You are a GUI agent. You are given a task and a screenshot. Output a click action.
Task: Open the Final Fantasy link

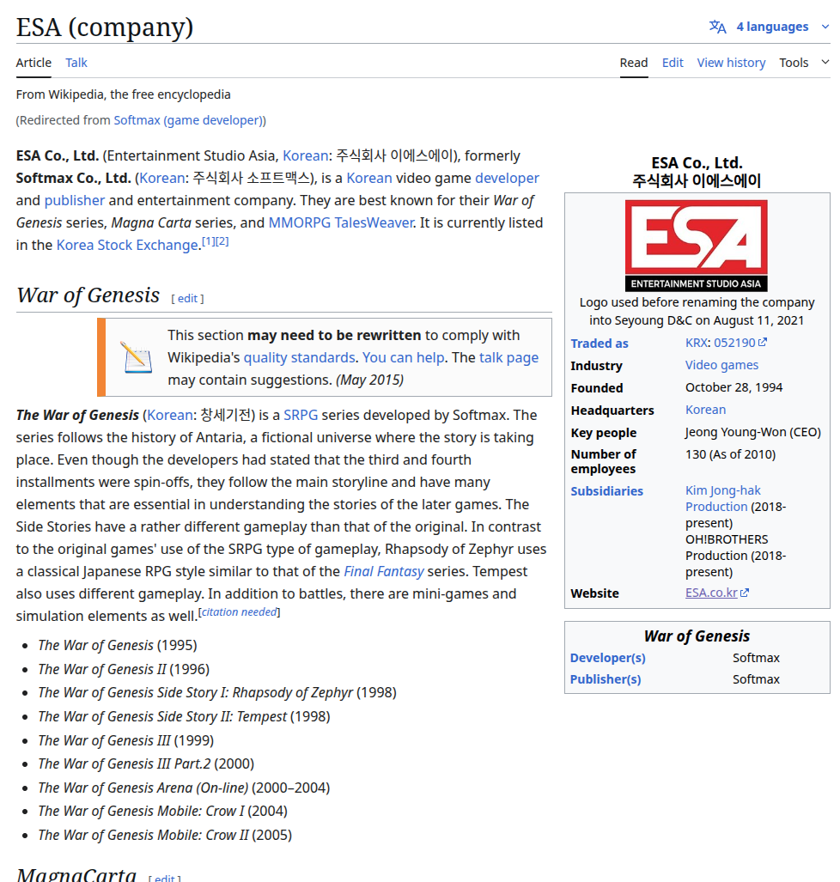coord(384,571)
